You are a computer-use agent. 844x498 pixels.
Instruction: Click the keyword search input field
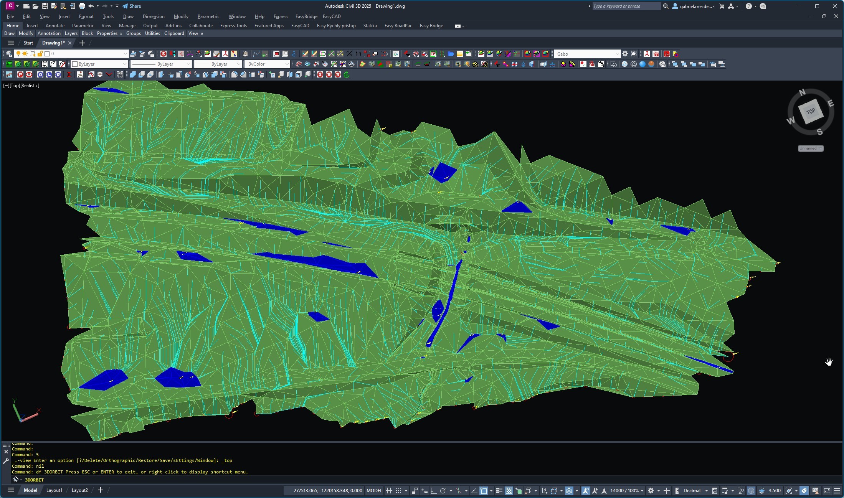point(625,6)
